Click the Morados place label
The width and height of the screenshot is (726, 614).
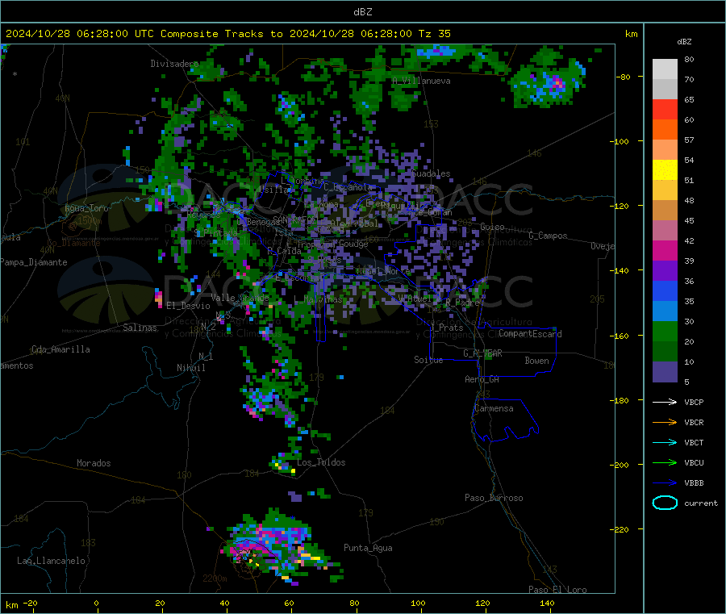[94, 463]
